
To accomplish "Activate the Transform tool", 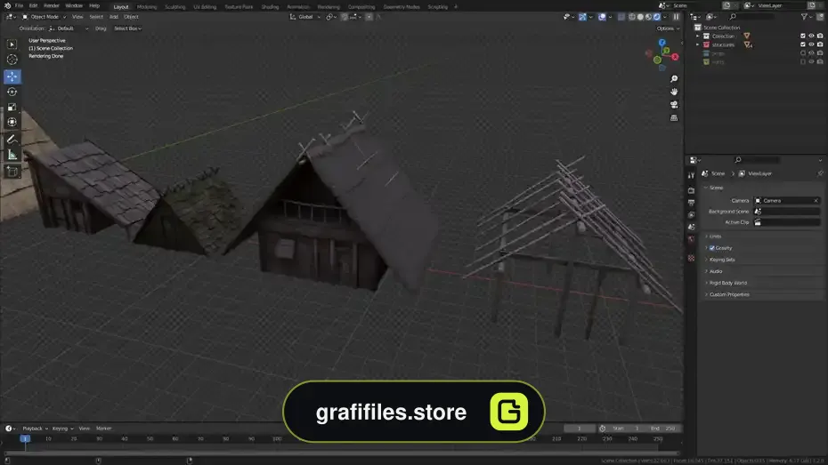I will (12, 123).
